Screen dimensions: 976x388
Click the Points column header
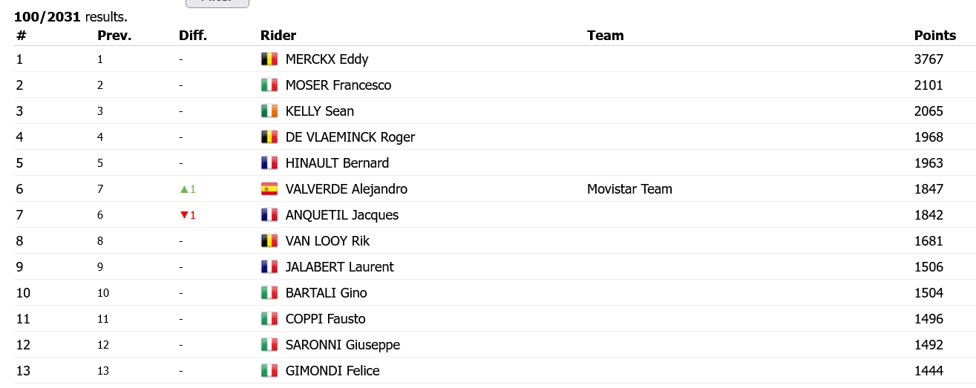pyautogui.click(x=934, y=36)
